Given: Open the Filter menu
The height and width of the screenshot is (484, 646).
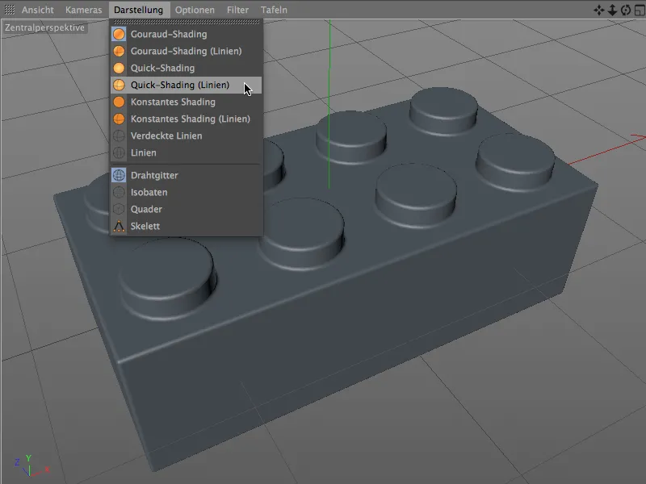Looking at the screenshot, I should [237, 10].
